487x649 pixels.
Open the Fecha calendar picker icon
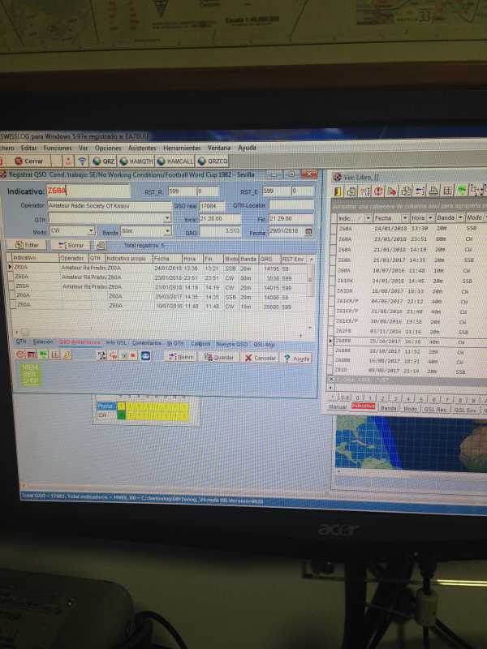308,231
